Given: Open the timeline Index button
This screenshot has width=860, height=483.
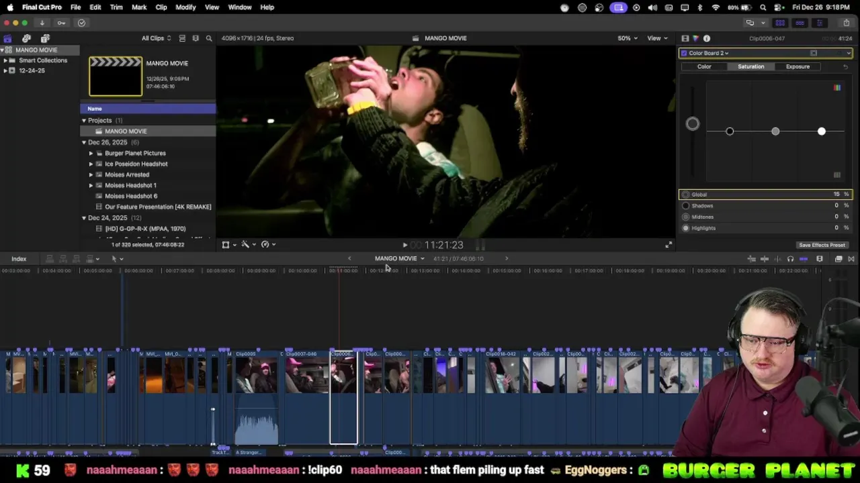Looking at the screenshot, I should (19, 259).
